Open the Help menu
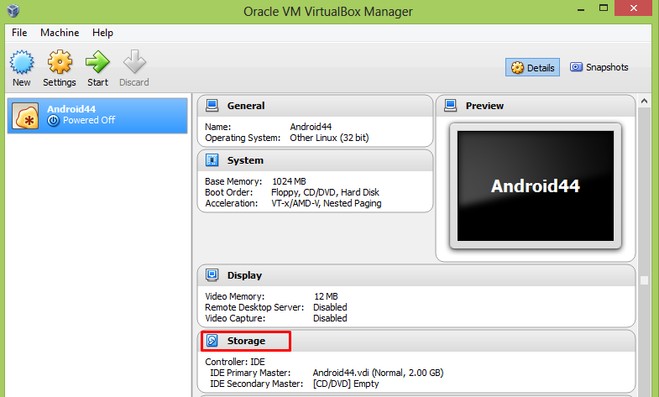The width and height of the screenshot is (659, 397). pos(102,33)
